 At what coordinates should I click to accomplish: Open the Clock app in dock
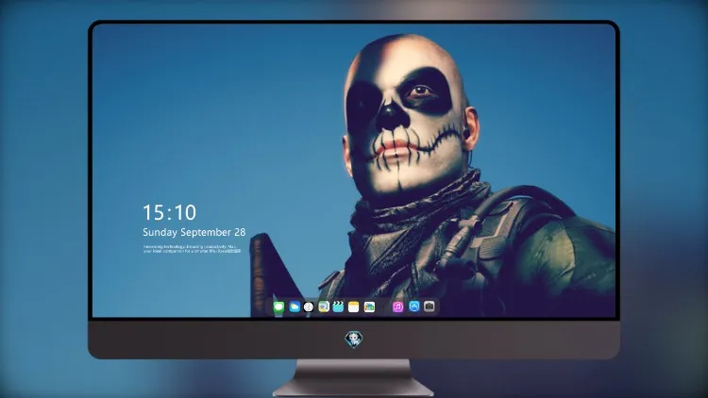[x=309, y=307]
